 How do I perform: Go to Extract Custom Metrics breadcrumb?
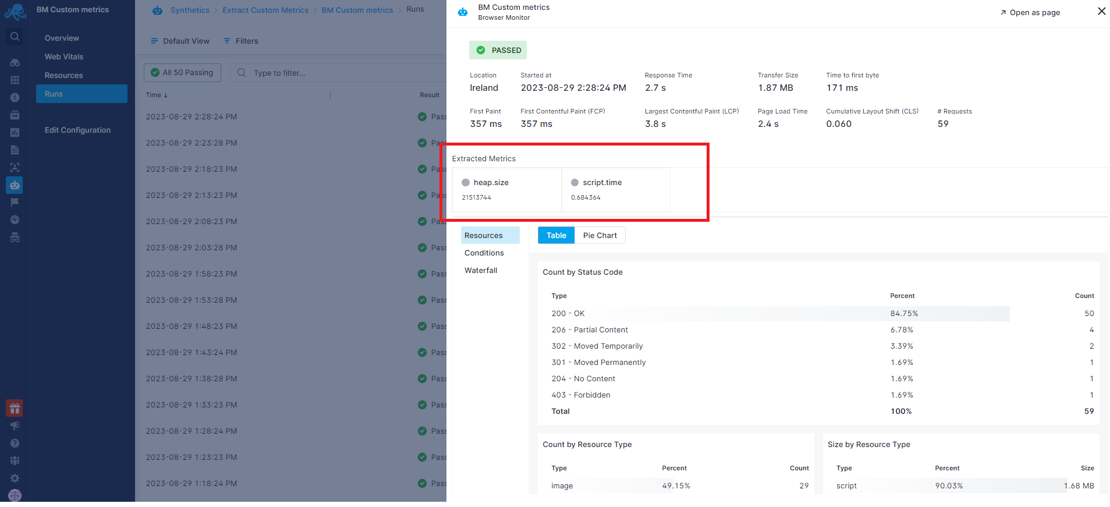click(x=265, y=10)
